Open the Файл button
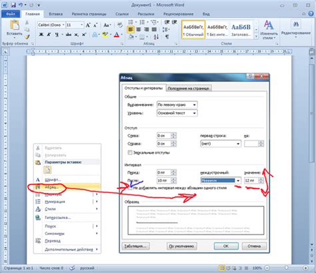This screenshot has width=316, height=273. [x=11, y=14]
